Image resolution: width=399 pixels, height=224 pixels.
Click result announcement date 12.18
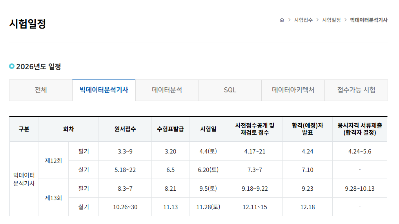click(308, 207)
